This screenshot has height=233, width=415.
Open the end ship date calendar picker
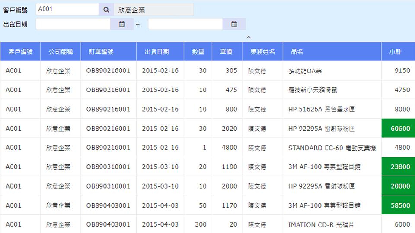(x=234, y=24)
